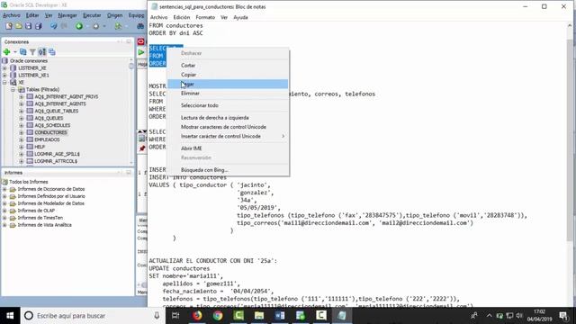Expand Informes de Diccionario de Datos folder
The width and height of the screenshot is (576, 324).
(x=4, y=189)
